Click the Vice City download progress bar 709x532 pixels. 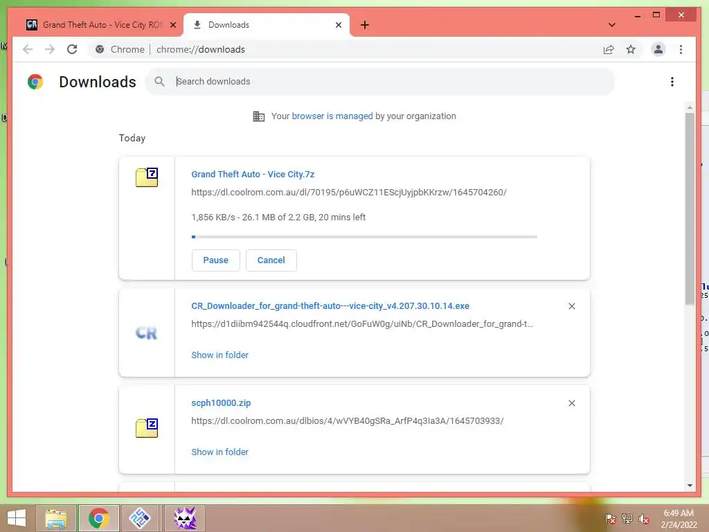point(364,237)
